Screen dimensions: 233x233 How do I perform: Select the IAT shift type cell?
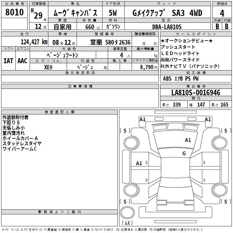(x=8, y=61)
